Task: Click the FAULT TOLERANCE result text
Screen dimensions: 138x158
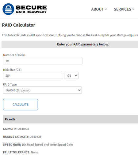Action: point(21,152)
